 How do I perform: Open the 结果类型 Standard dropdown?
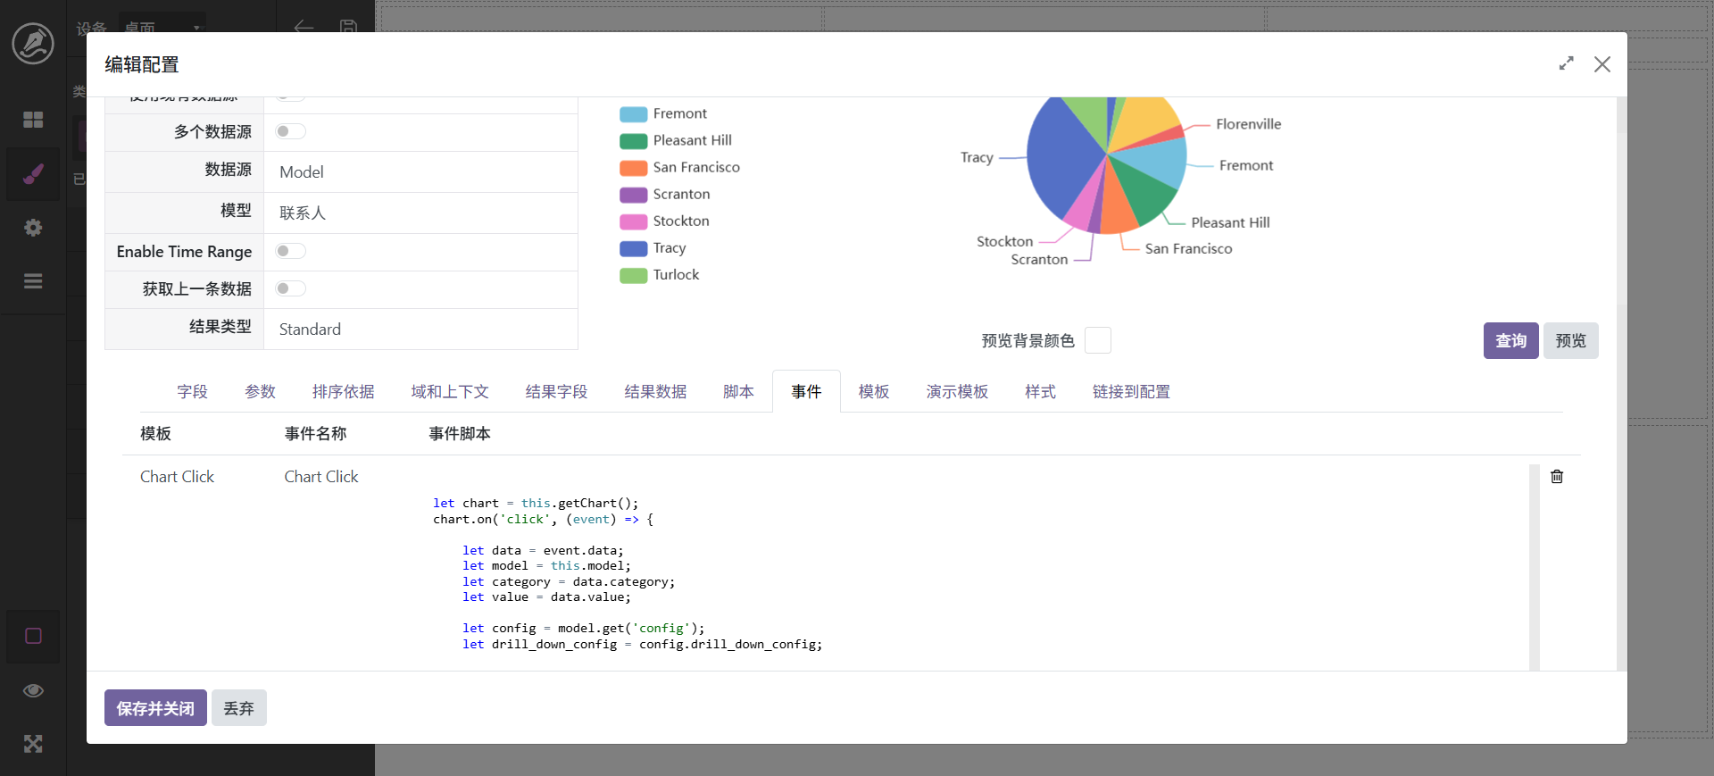coord(420,330)
